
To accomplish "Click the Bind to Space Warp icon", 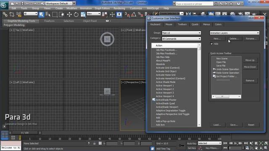I will click(x=18, y=14).
